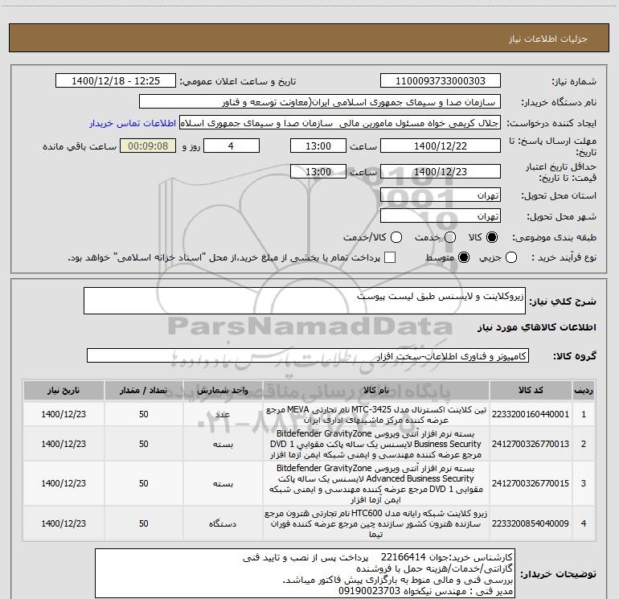The height and width of the screenshot is (599, 619).
Task: Select the کالا/خدمت radio button
Action: [396, 237]
